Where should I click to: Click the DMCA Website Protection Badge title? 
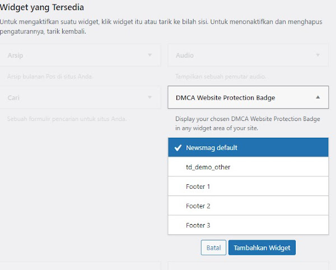coord(225,97)
